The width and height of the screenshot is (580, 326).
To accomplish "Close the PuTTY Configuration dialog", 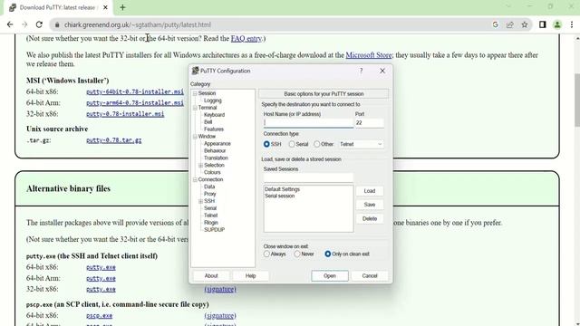I will point(382,71).
